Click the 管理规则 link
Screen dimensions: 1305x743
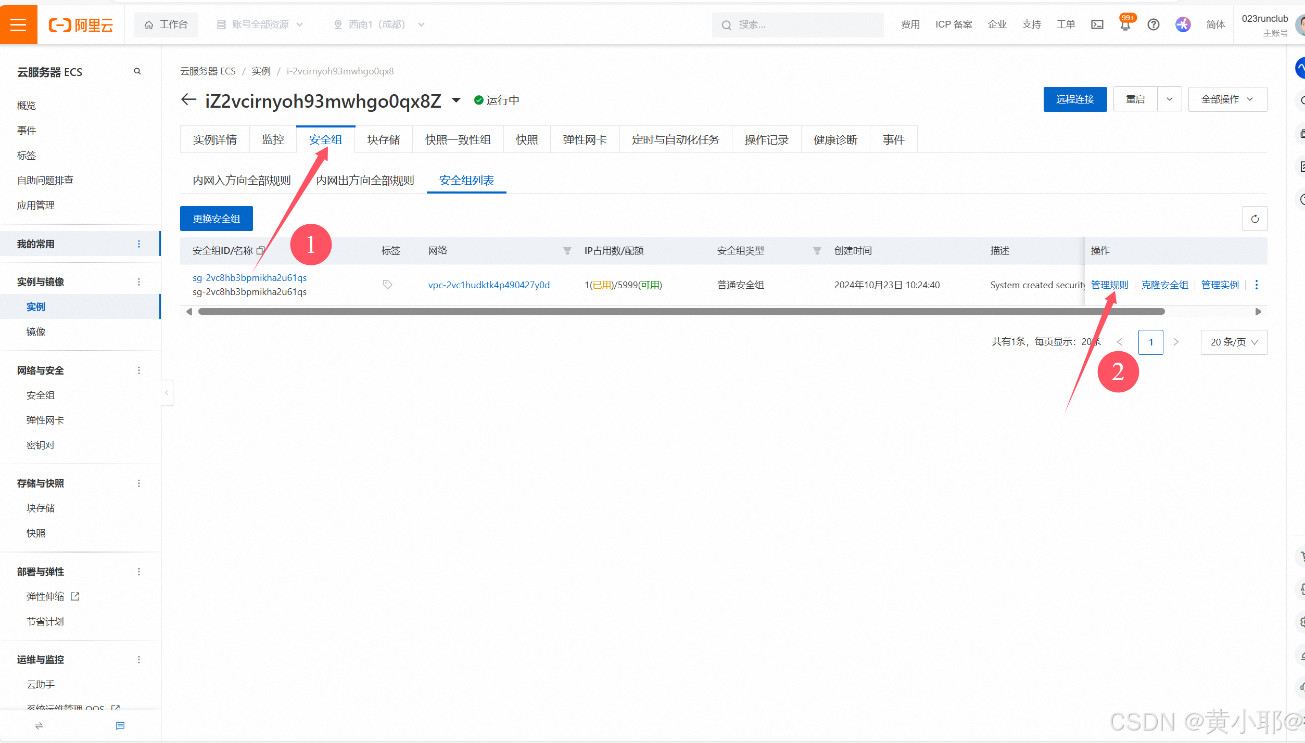[1109, 285]
